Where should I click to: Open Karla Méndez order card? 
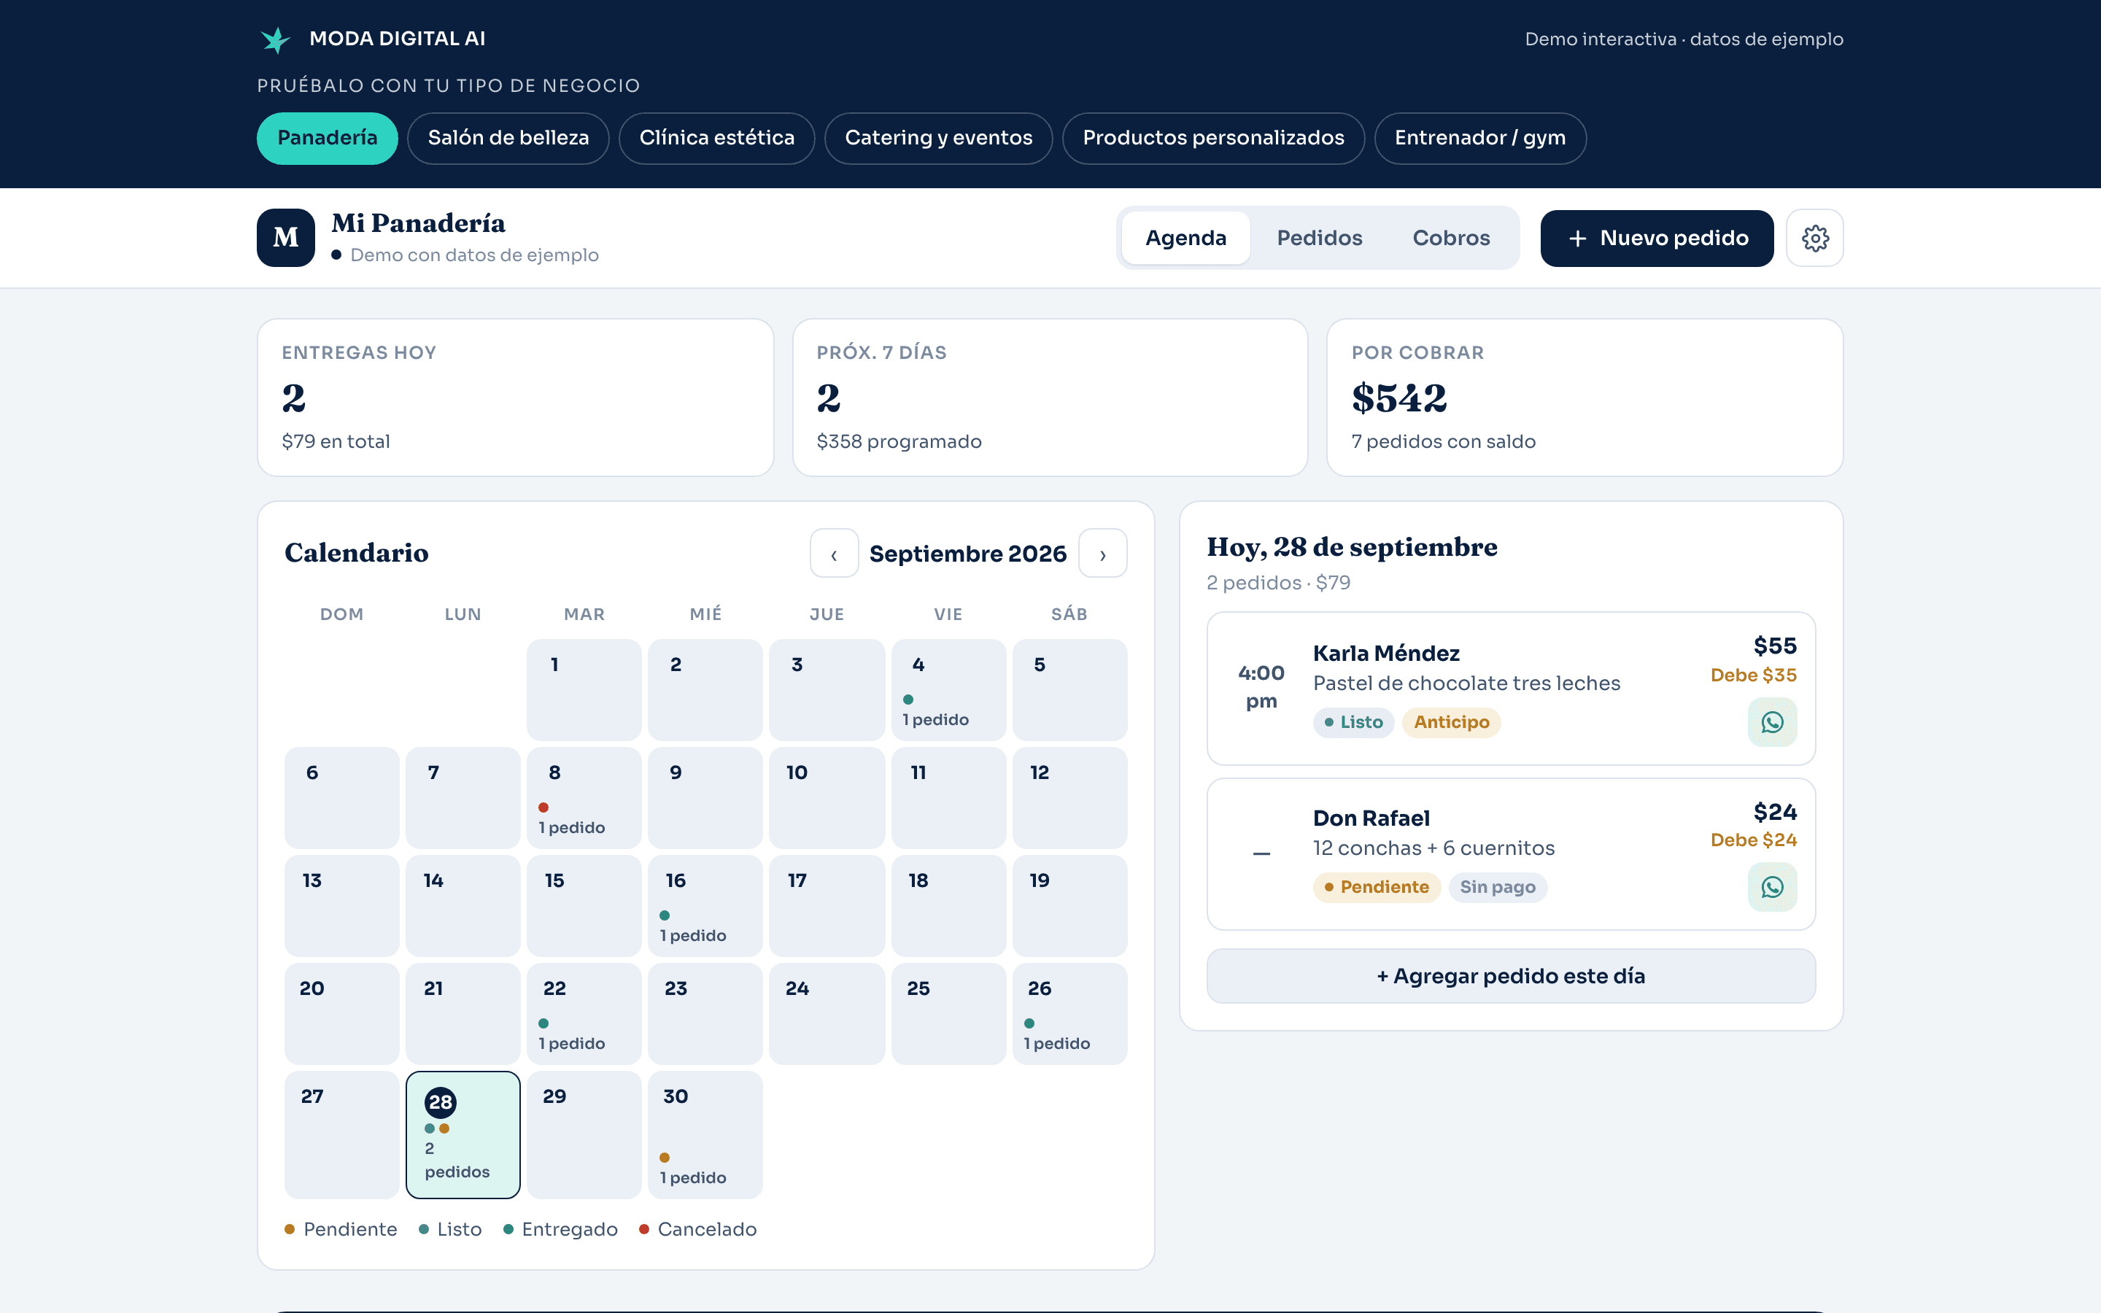point(1511,689)
